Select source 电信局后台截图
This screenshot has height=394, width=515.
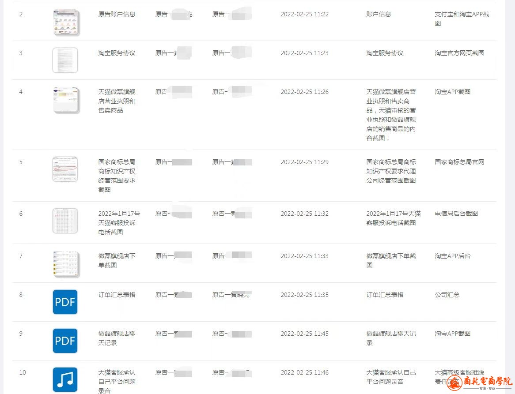pyautogui.click(x=456, y=214)
